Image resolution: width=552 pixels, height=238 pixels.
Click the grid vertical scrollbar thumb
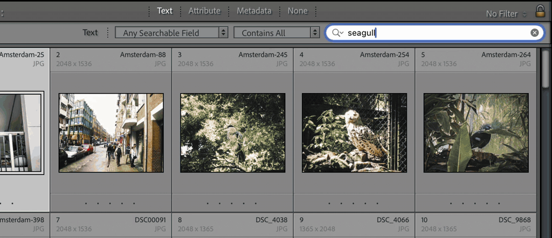(x=546, y=68)
